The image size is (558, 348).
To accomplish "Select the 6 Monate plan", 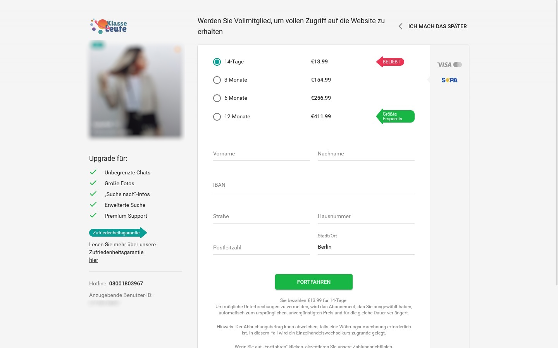I will pyautogui.click(x=217, y=98).
